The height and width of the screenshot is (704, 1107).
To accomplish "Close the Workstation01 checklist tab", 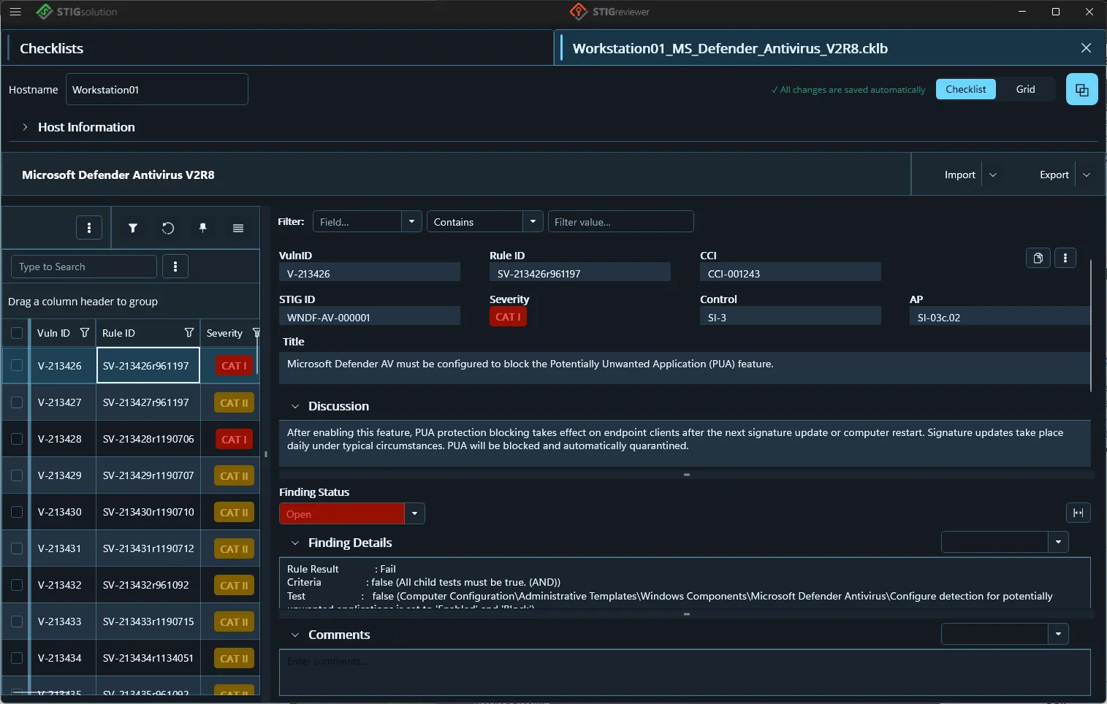I will point(1086,48).
